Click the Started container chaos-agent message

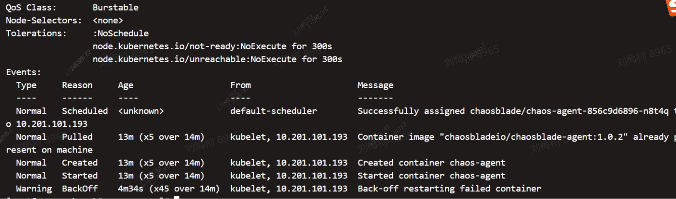[431, 176]
